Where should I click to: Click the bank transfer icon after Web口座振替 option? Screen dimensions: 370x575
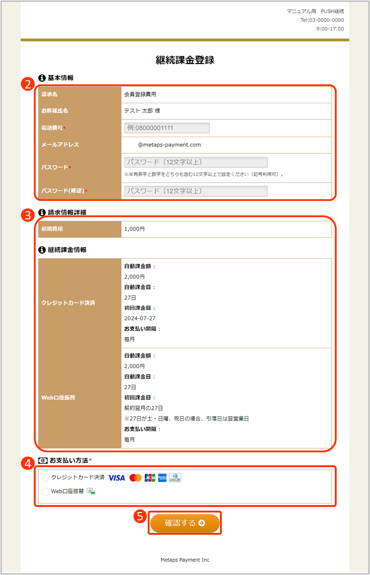point(91,492)
